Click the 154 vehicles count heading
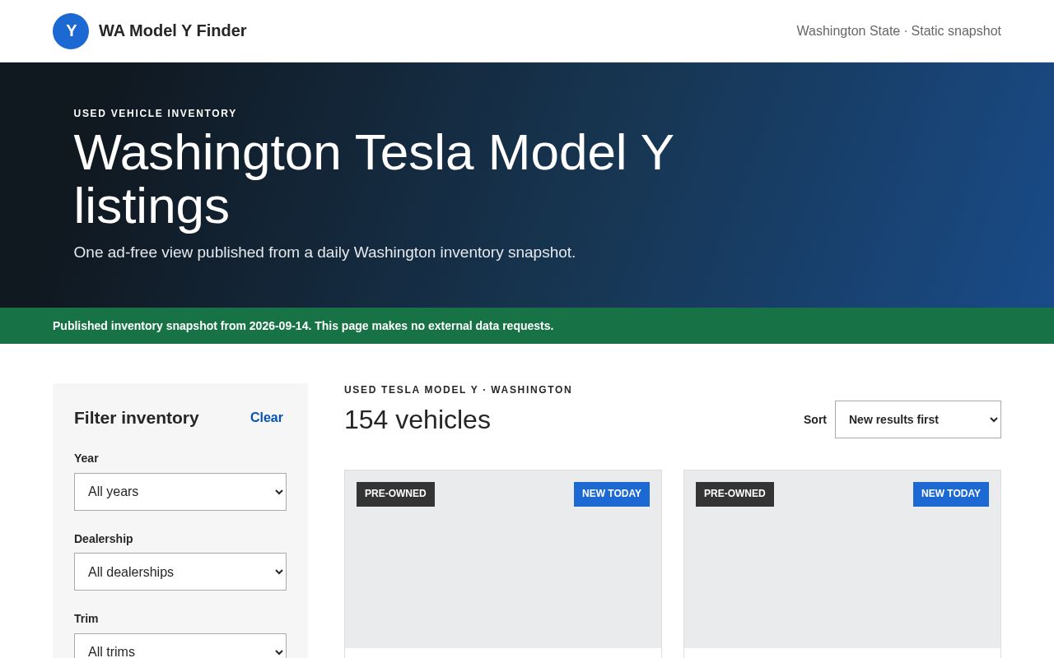This screenshot has height=658, width=1054. (417, 419)
